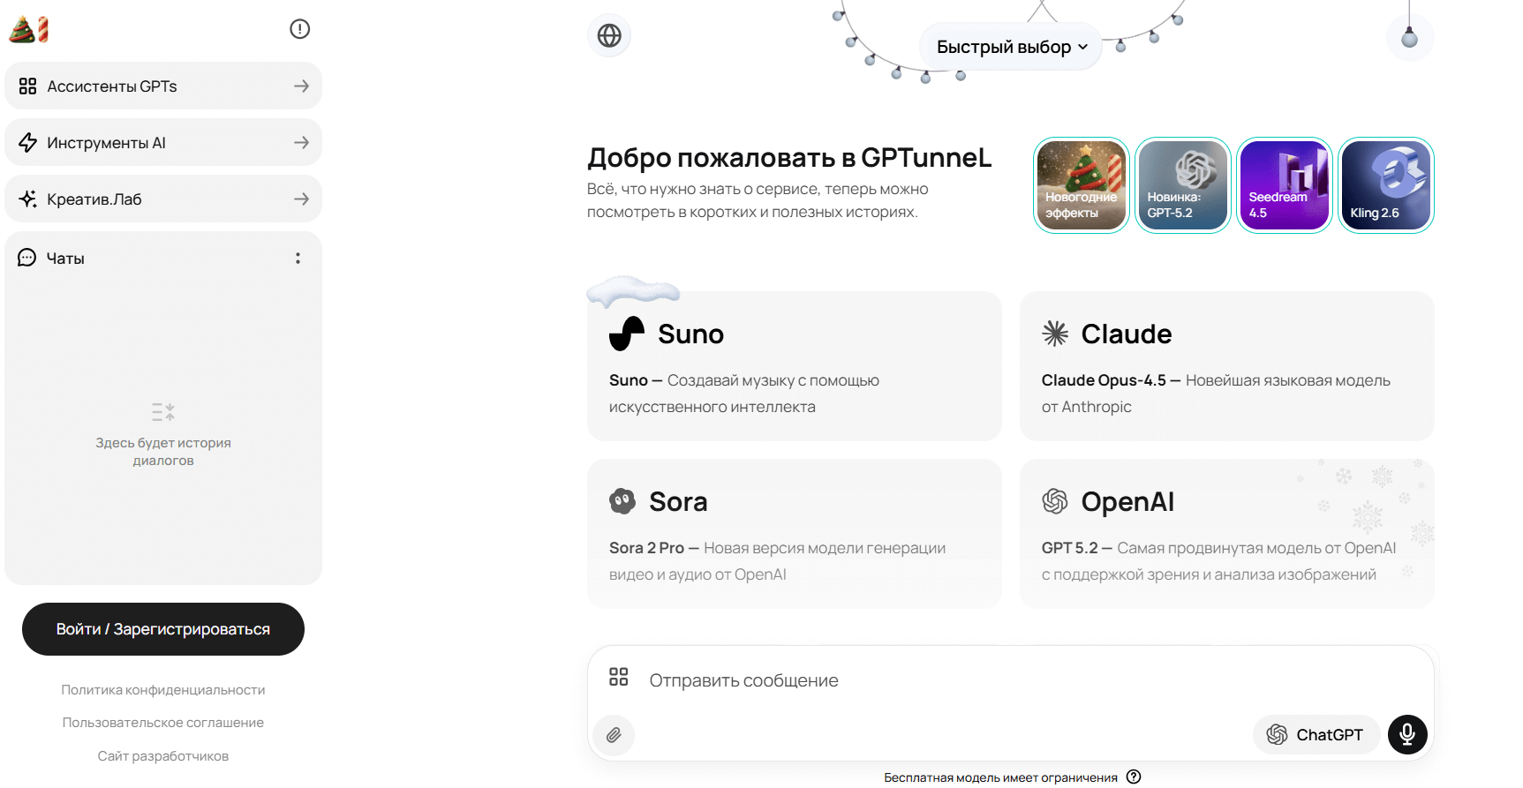1523x788 pixels.
Task: Open Креатив.Лаб menu item
Action: (163, 199)
